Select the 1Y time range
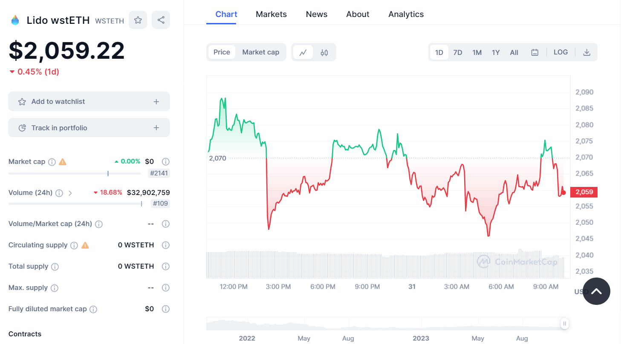The height and width of the screenshot is (344, 621). (x=496, y=52)
